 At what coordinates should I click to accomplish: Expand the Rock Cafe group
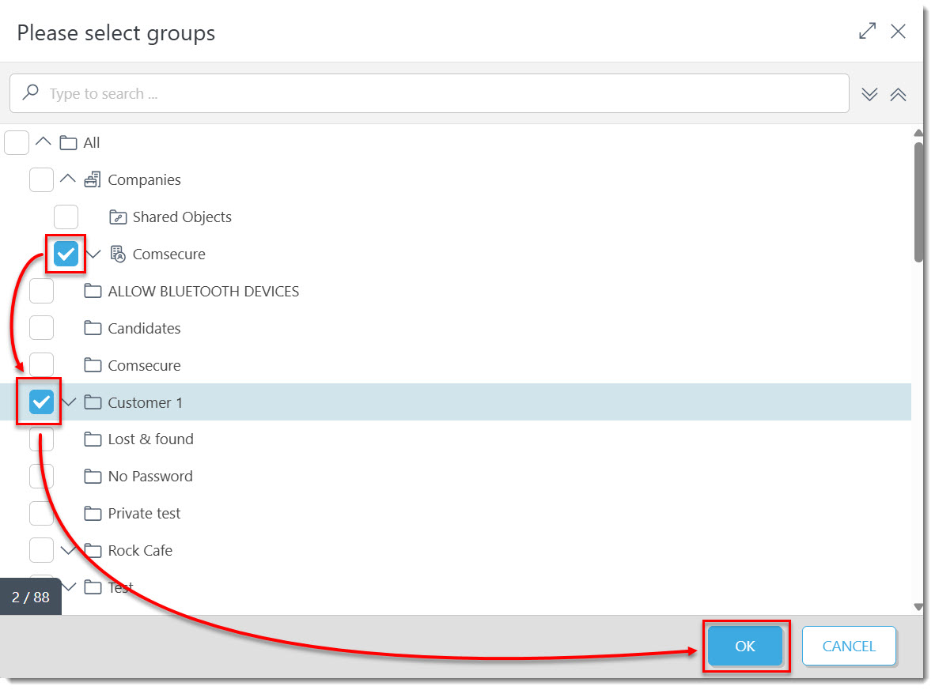coord(69,551)
